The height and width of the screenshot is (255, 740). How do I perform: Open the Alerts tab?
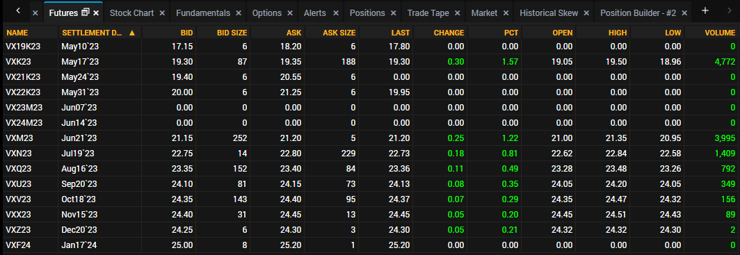click(315, 13)
